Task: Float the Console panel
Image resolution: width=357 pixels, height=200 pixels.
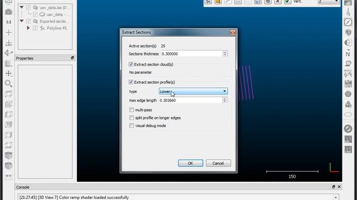Action: click(334, 187)
